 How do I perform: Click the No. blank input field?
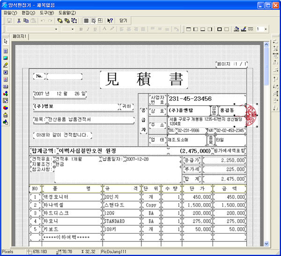[64, 76]
